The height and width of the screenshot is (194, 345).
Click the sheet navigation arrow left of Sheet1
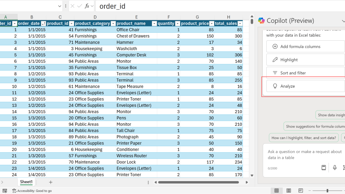click(x=2, y=182)
